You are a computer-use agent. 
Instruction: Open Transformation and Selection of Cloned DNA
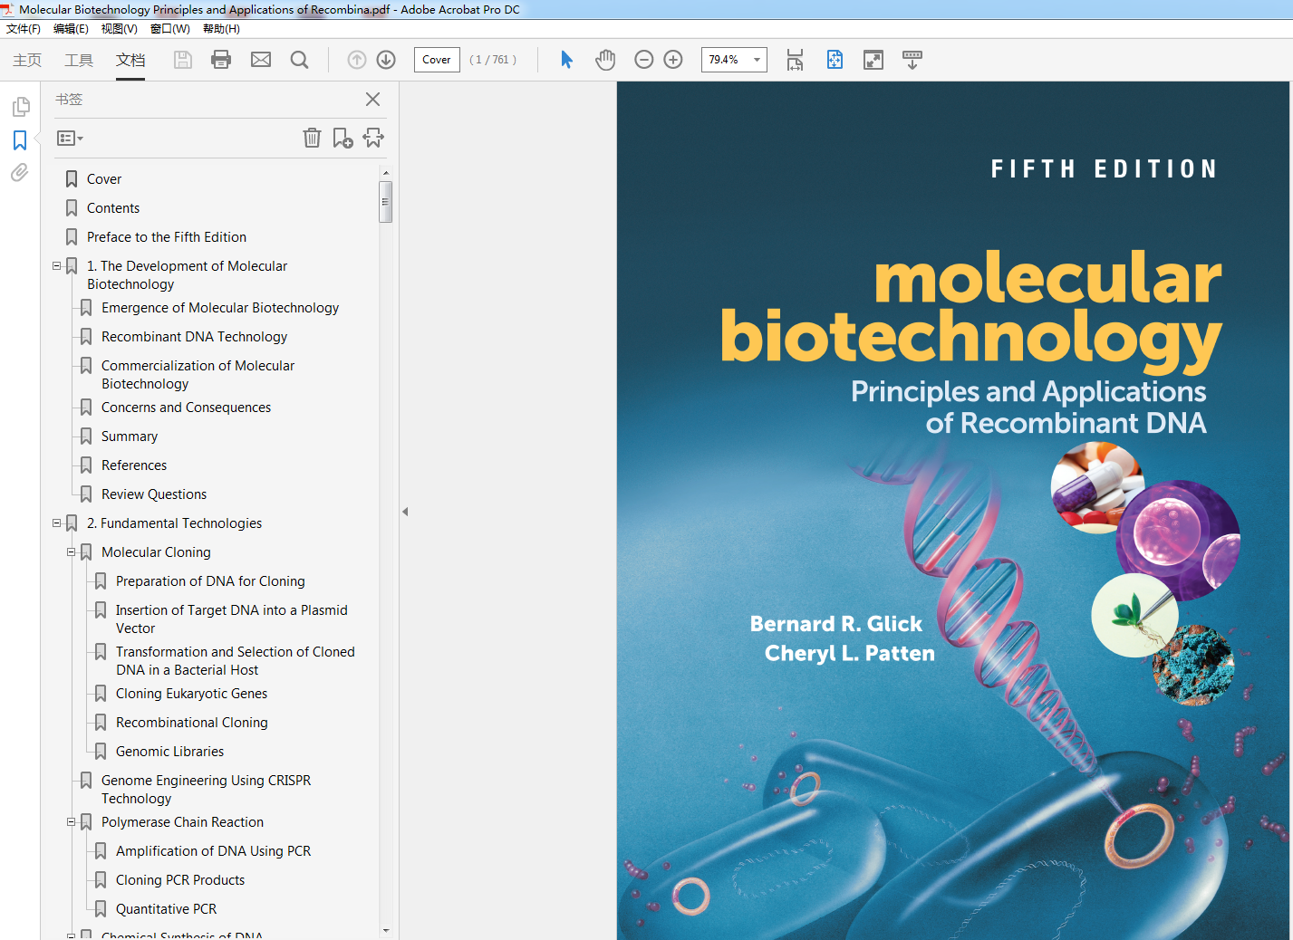tap(236, 661)
